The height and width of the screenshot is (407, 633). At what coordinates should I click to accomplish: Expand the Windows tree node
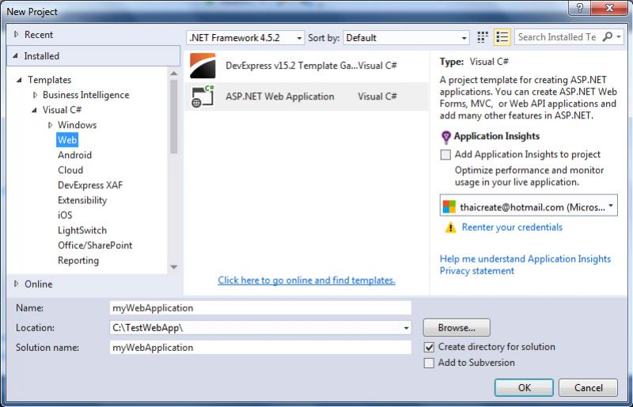pos(50,125)
